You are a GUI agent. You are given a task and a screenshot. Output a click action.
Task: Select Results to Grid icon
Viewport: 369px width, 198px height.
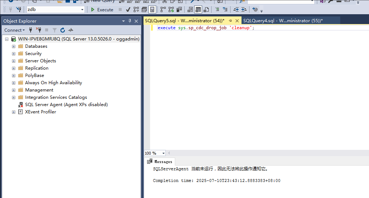(198, 10)
